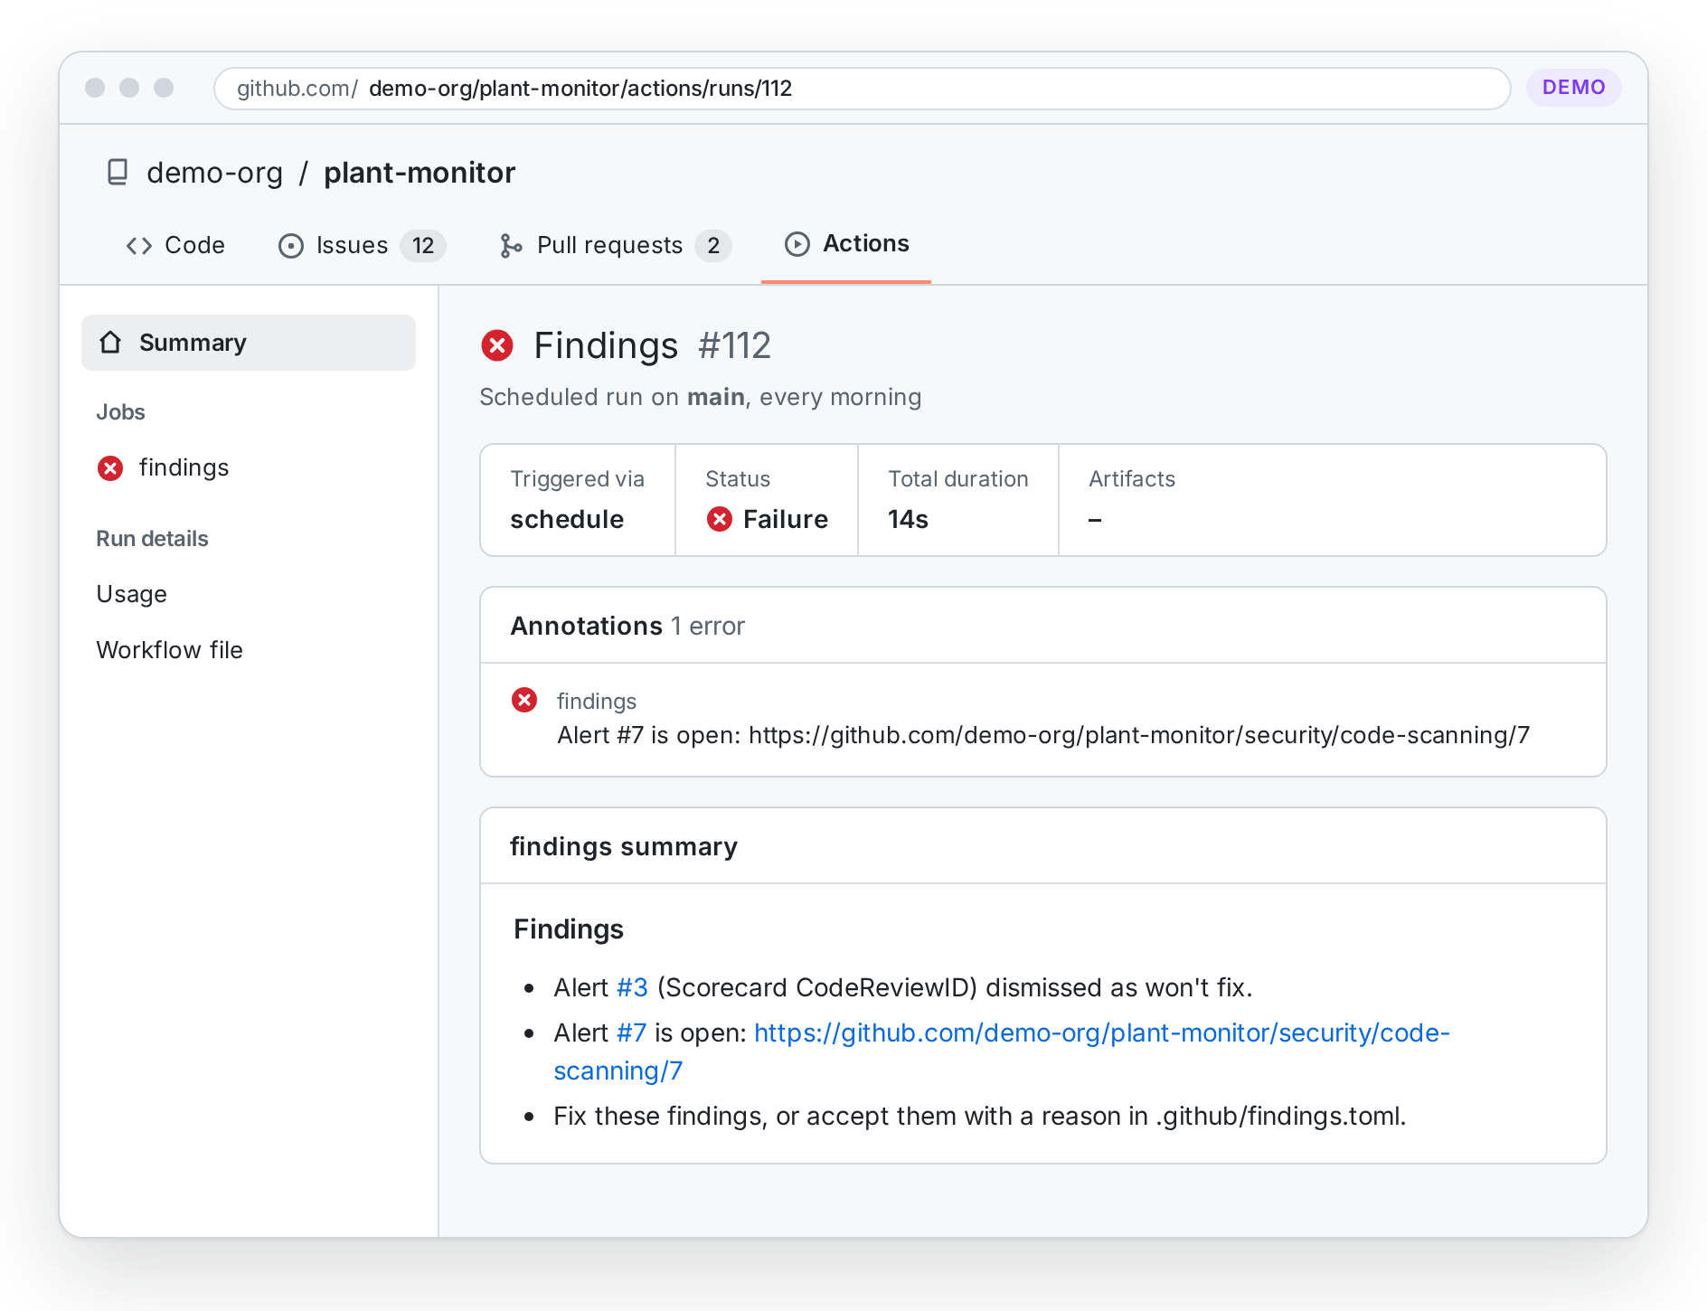Image resolution: width=1707 pixels, height=1311 pixels.
Task: Select Summary in the sidebar
Action: (x=249, y=343)
